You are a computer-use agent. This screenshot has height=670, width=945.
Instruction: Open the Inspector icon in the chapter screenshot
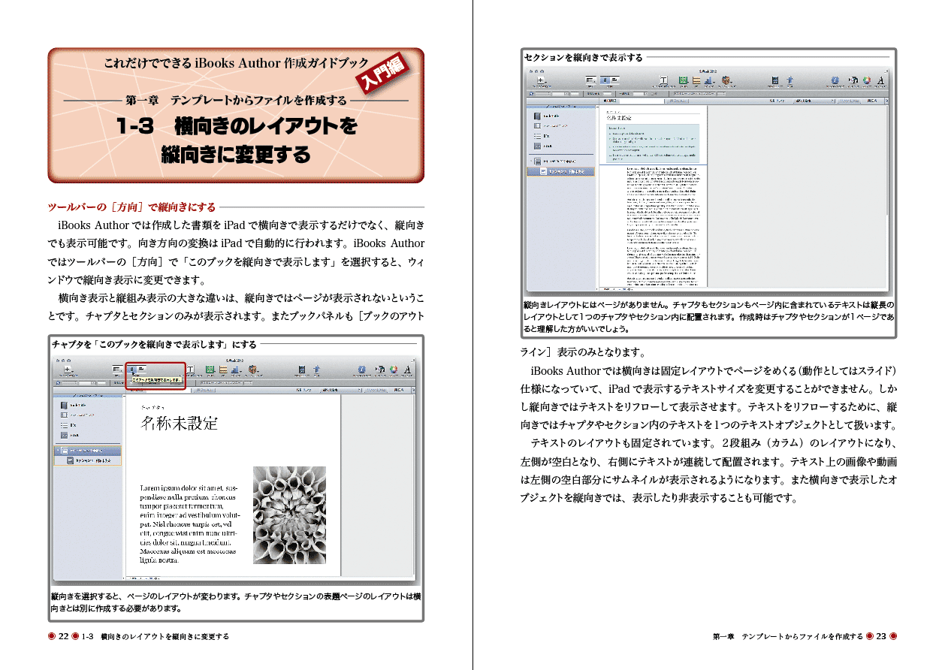coord(361,370)
